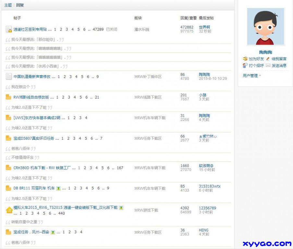This screenshot has height=249, width=293.
Task: Open the ※RW补丁插件区 forum section
Action: [x=148, y=77]
